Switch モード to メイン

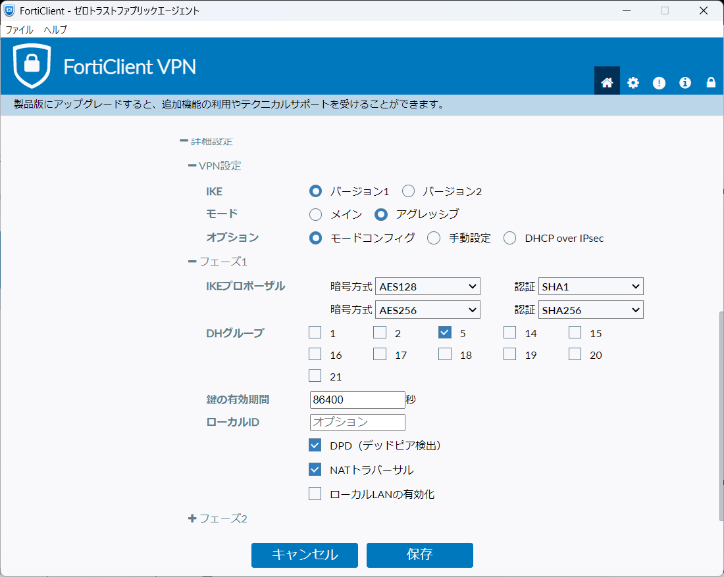coord(315,214)
